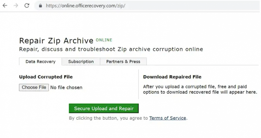Click the paragraph about free and paid options
Viewport: 261px width, 138px height.
200,89
